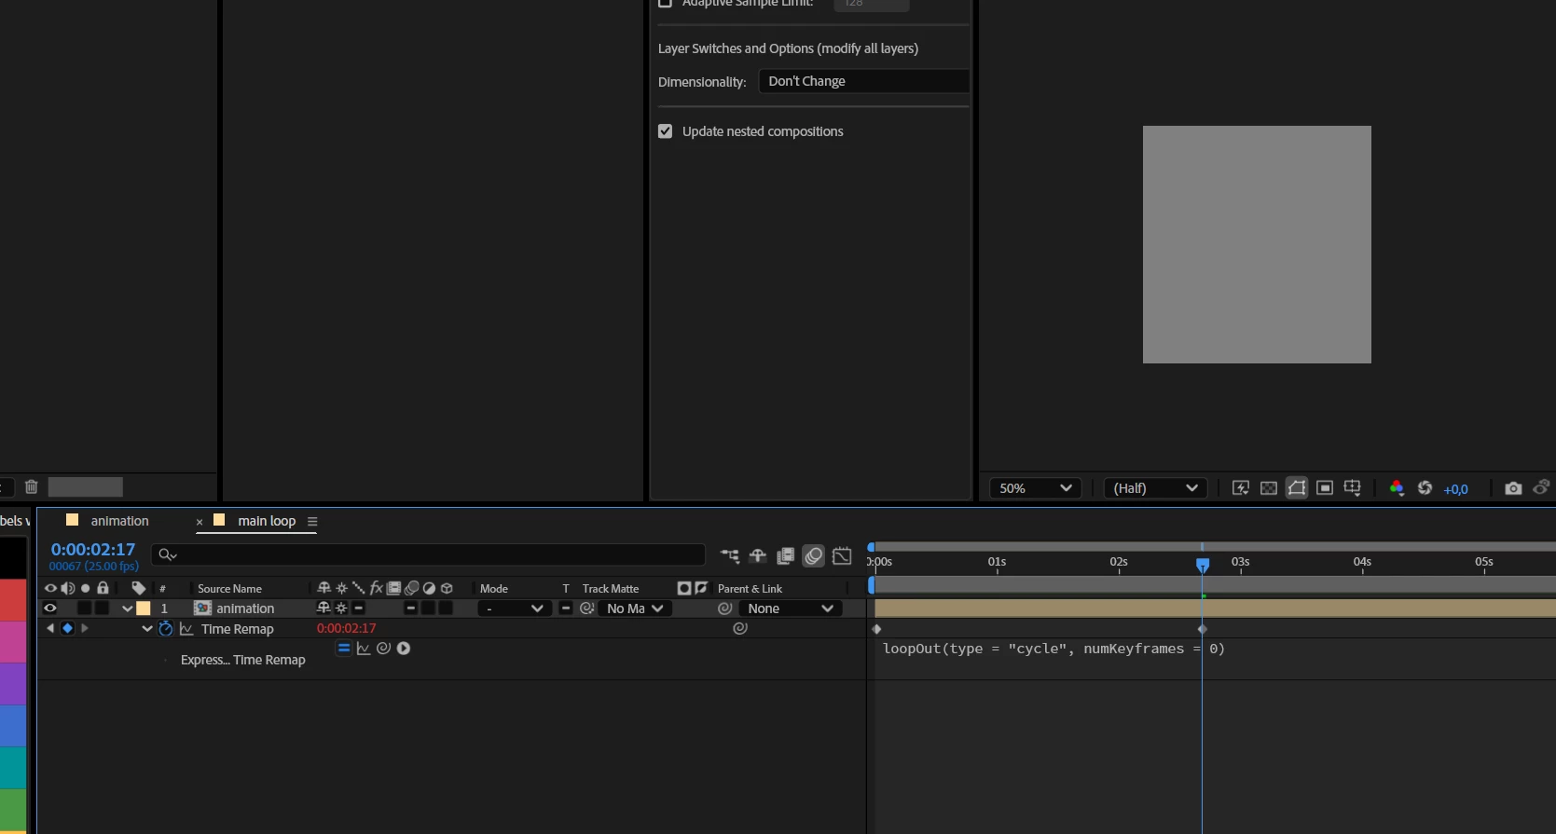Hide the animation layer with eye icon

tap(50, 608)
